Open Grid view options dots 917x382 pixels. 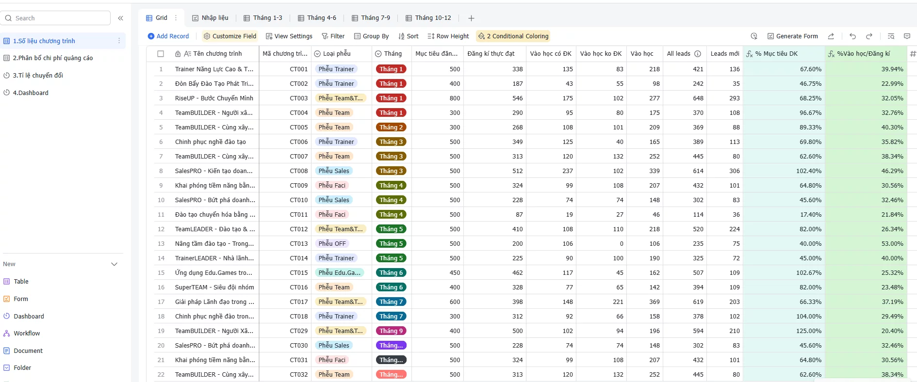click(x=176, y=18)
